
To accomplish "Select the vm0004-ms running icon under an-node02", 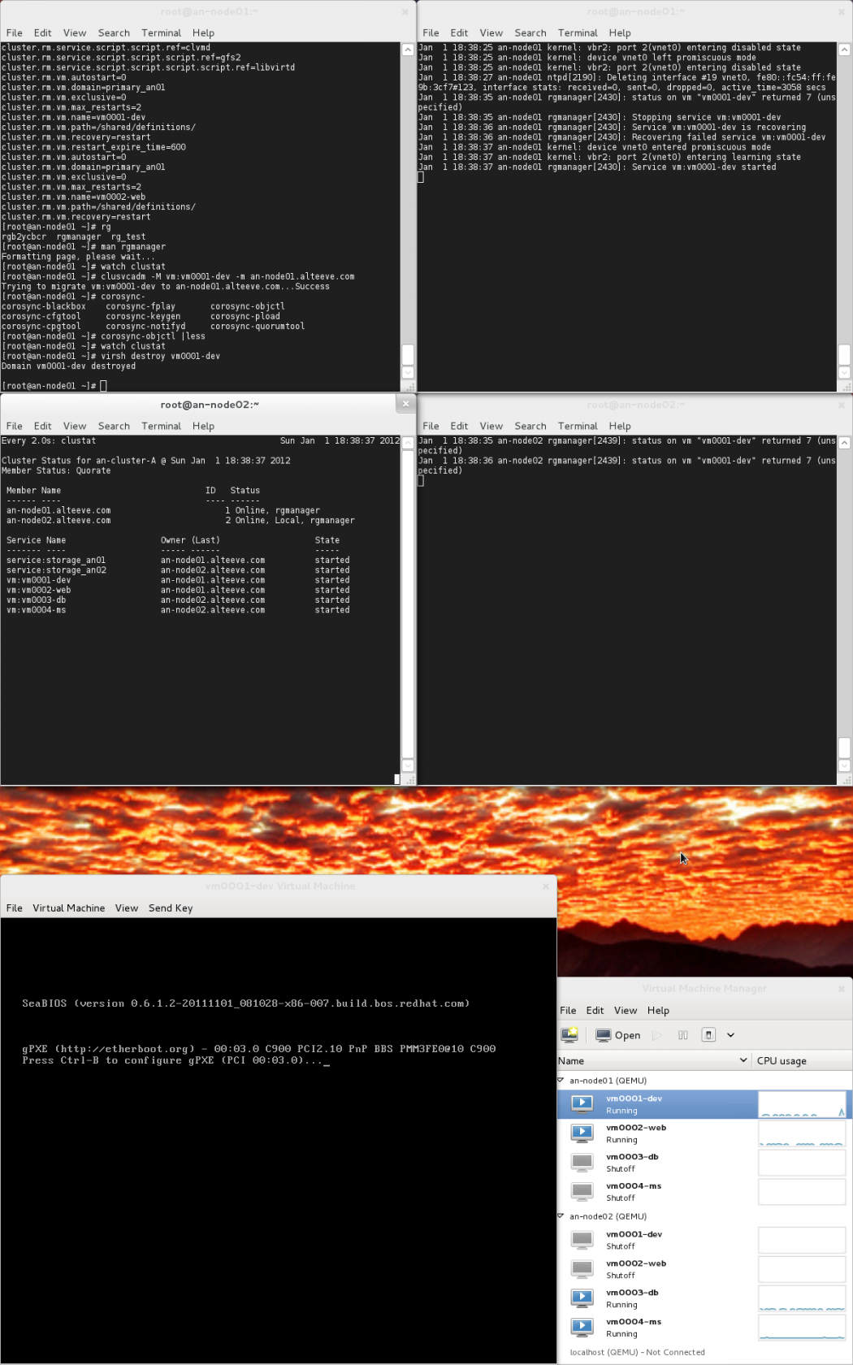I will [x=582, y=1327].
